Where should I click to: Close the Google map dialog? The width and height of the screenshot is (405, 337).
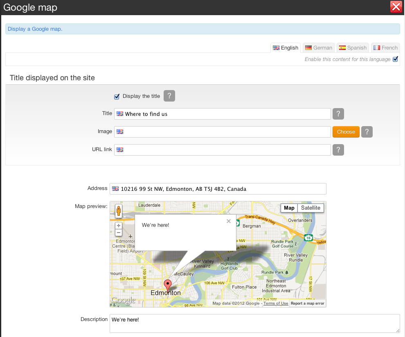click(x=396, y=7)
